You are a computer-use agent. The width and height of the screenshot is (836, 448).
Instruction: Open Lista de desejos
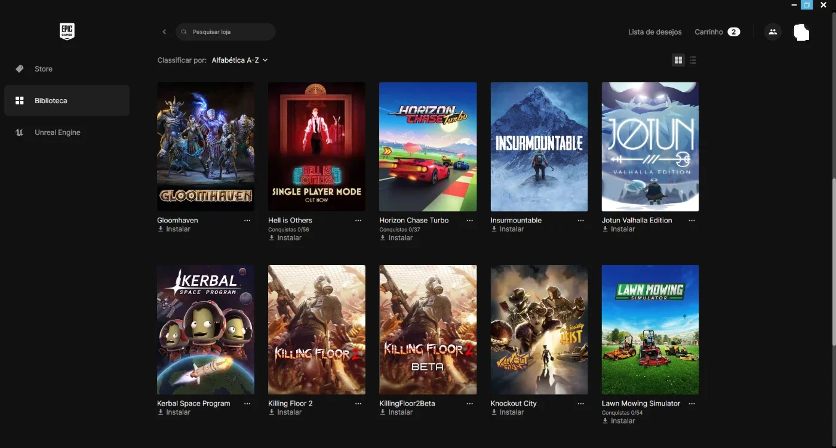(654, 32)
